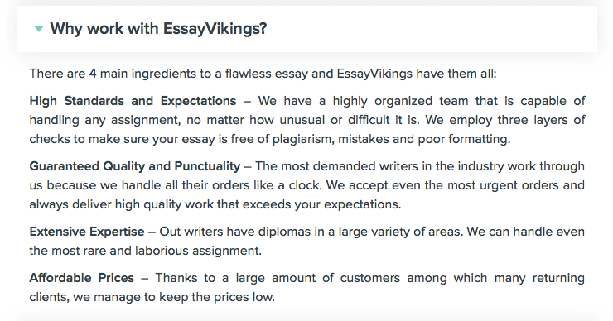Click the line 'always deliver high quality work'
Viewport: 613px width, 321px height.
[215, 204]
